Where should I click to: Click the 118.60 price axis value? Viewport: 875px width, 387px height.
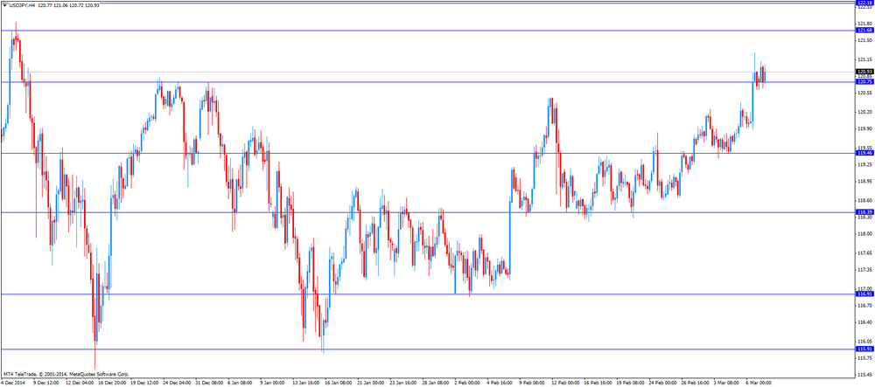[865, 200]
